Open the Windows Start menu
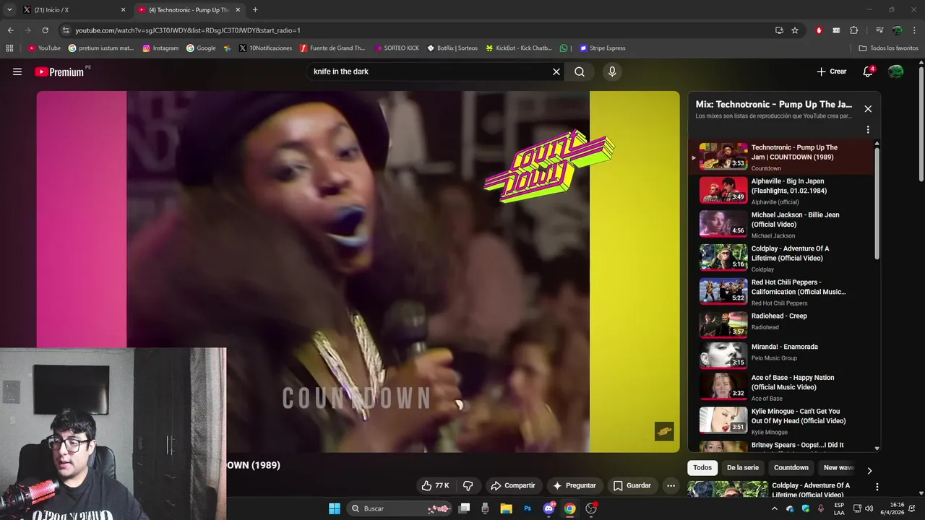Viewport: 925px width, 520px height. click(x=335, y=508)
